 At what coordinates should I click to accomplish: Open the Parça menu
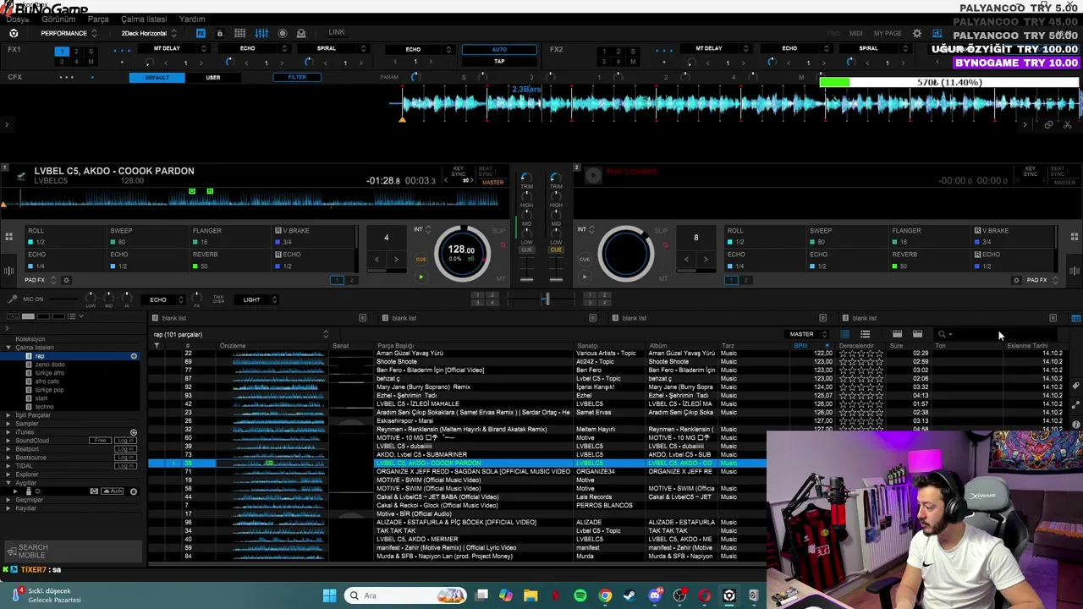[x=98, y=19]
